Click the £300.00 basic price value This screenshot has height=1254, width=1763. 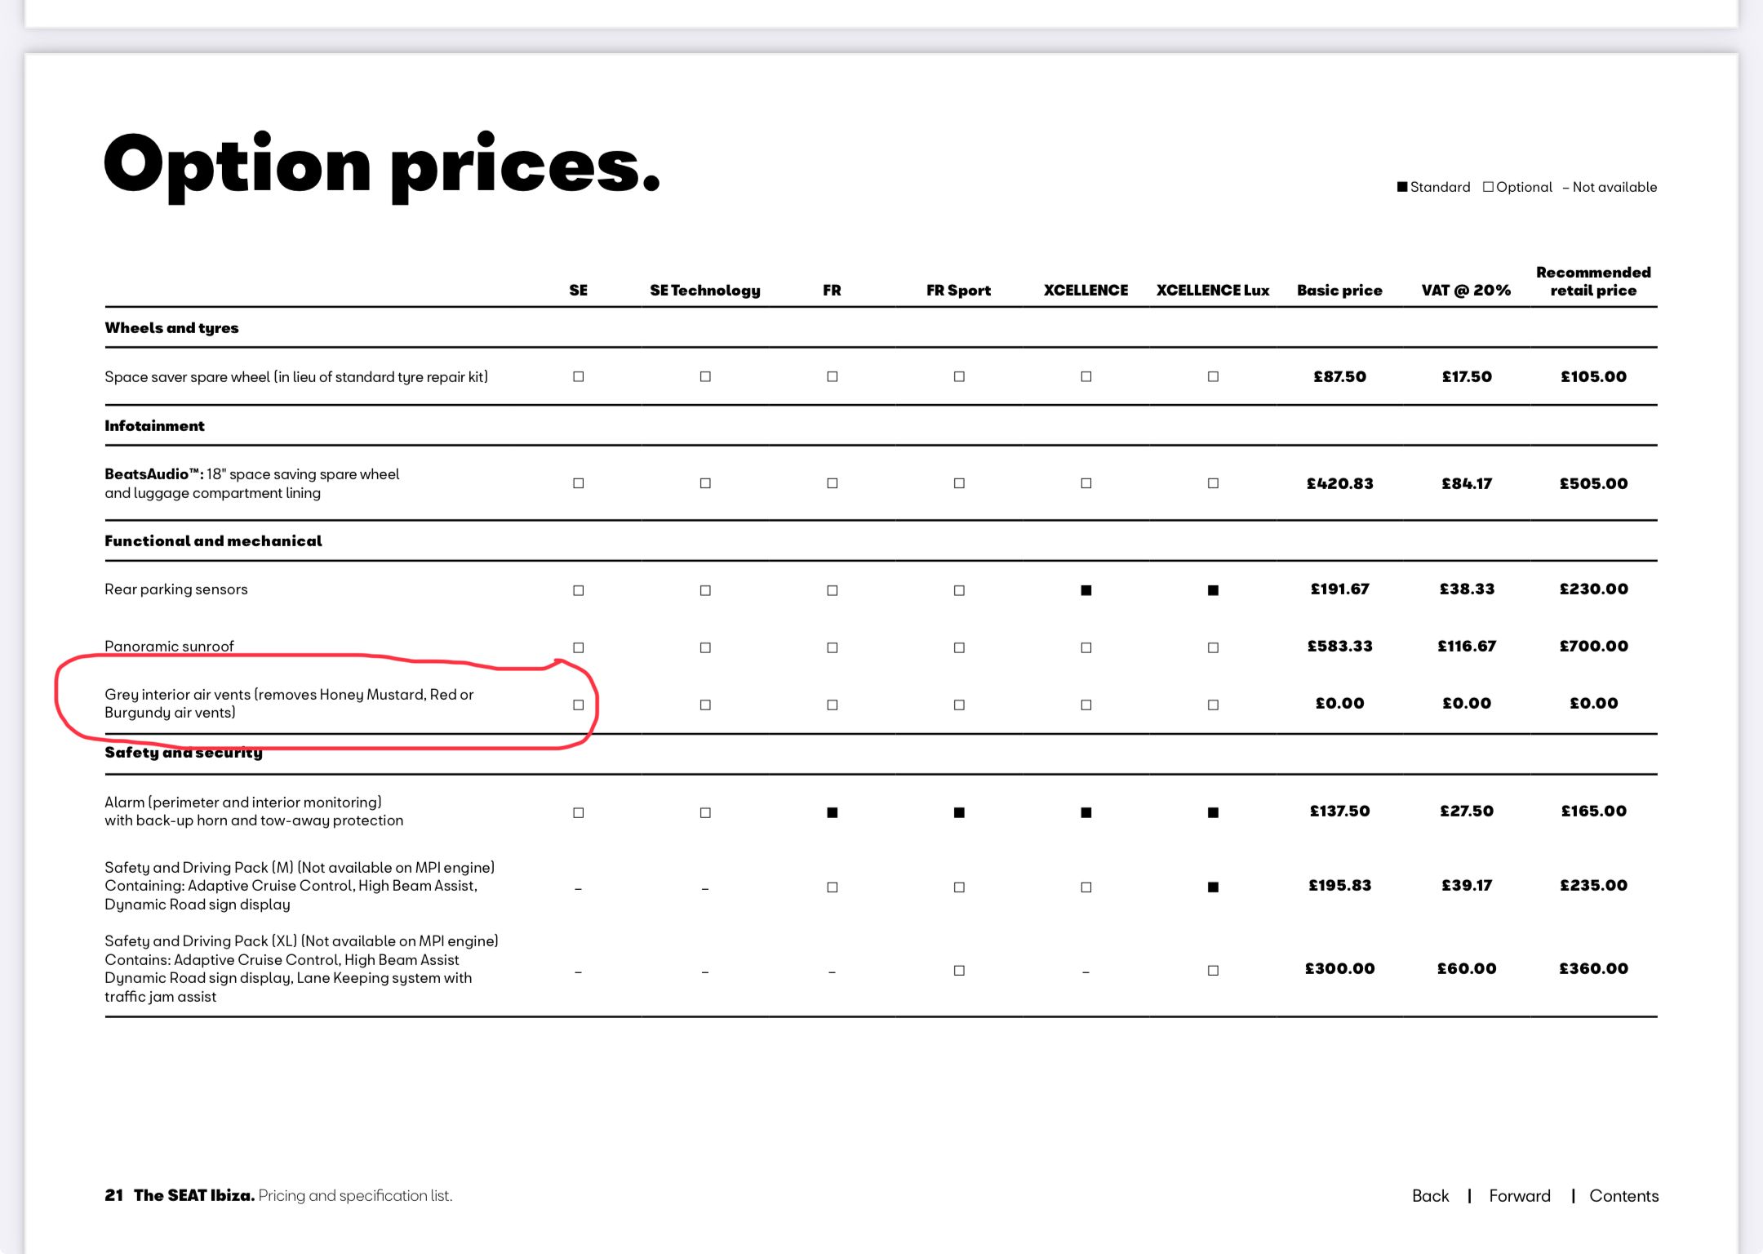[x=1339, y=968]
